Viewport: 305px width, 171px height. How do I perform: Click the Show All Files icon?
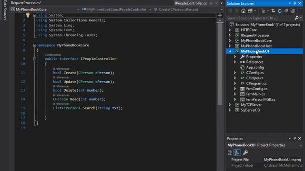(x=293, y=11)
